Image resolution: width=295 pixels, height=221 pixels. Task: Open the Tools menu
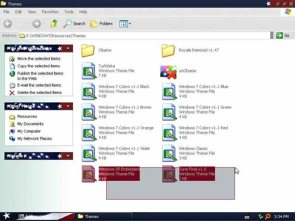pos(69,12)
